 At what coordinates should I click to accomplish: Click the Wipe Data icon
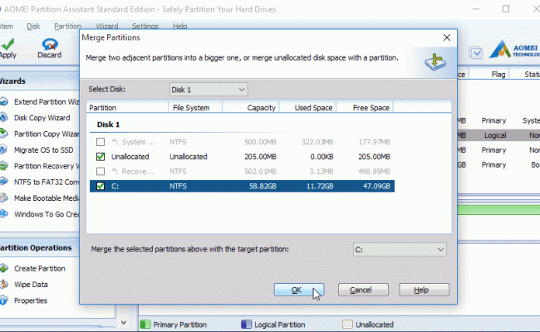tap(4, 284)
